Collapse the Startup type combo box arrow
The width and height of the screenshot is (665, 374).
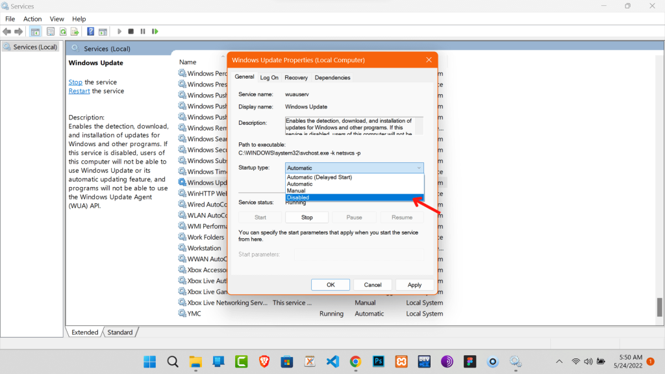click(419, 168)
